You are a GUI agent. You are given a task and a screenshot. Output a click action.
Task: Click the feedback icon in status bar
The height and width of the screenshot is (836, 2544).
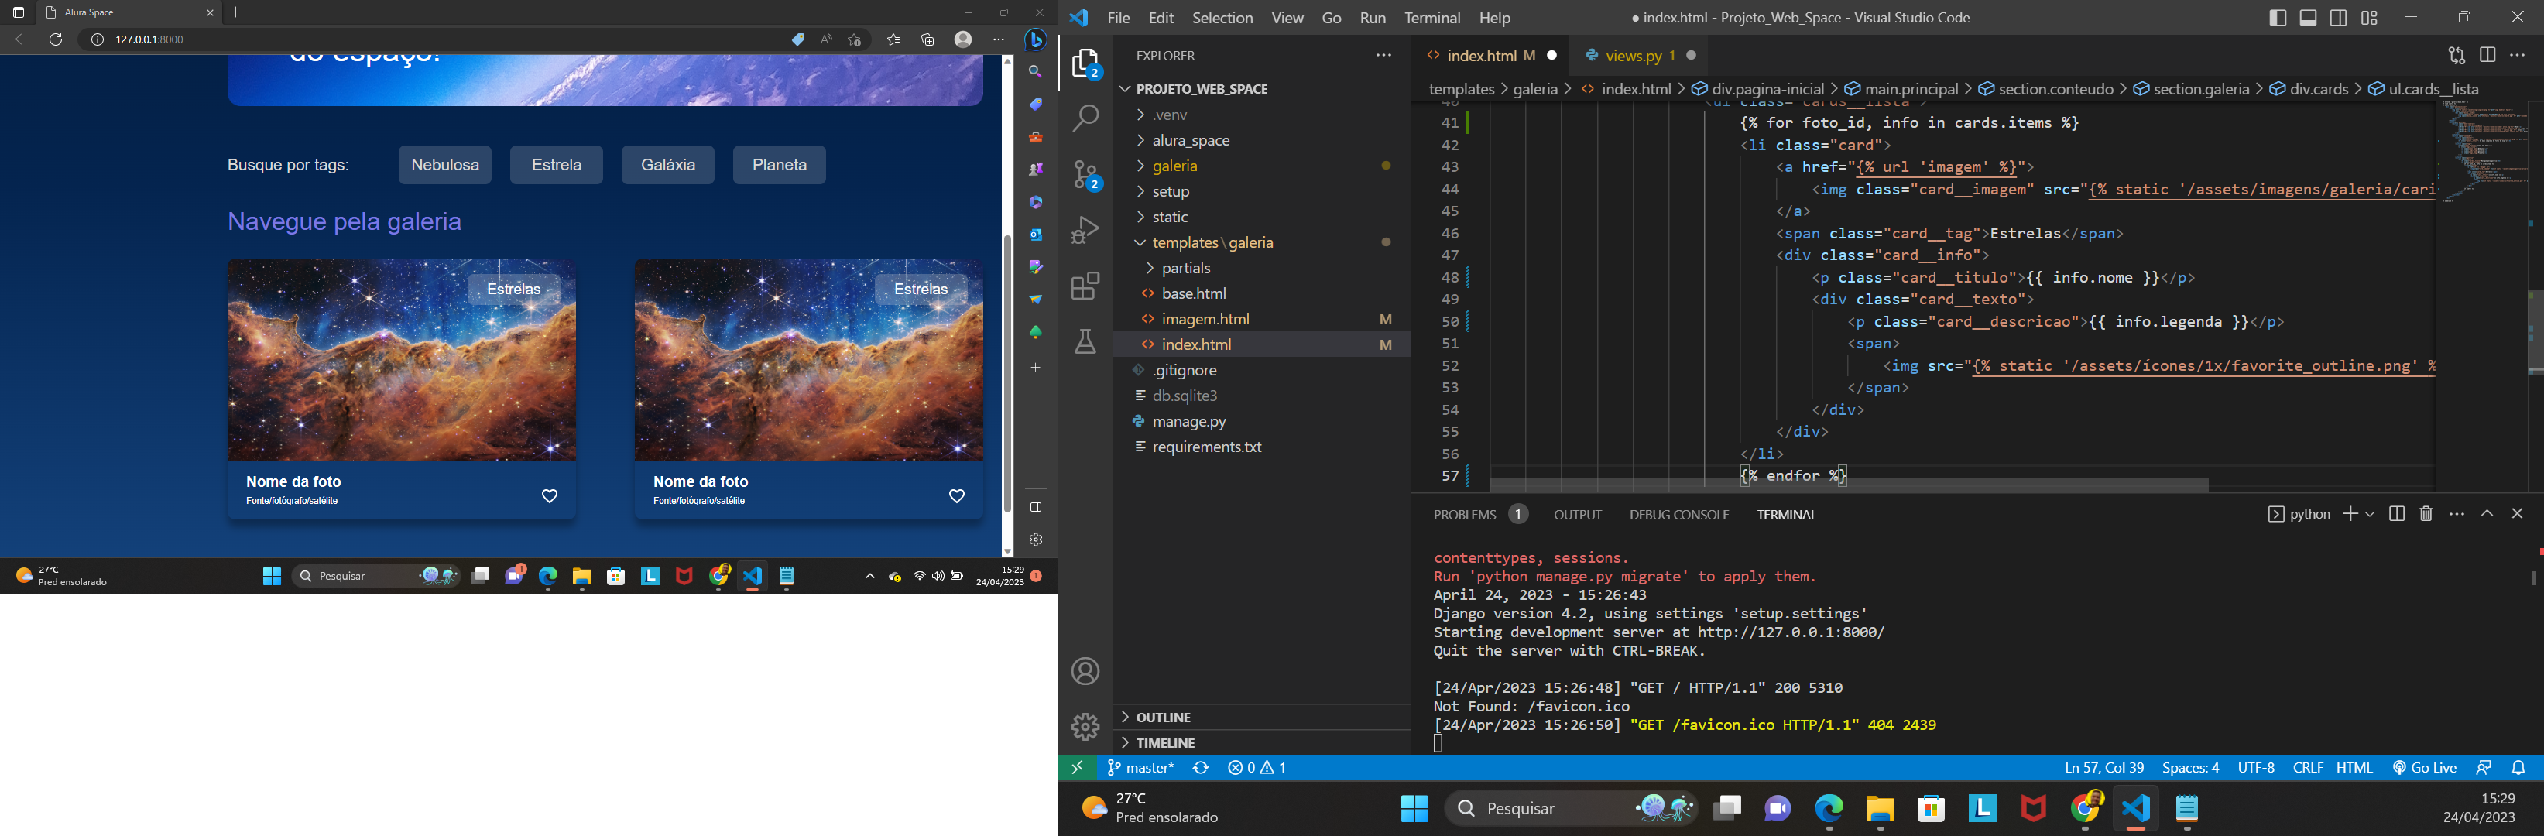[2484, 768]
